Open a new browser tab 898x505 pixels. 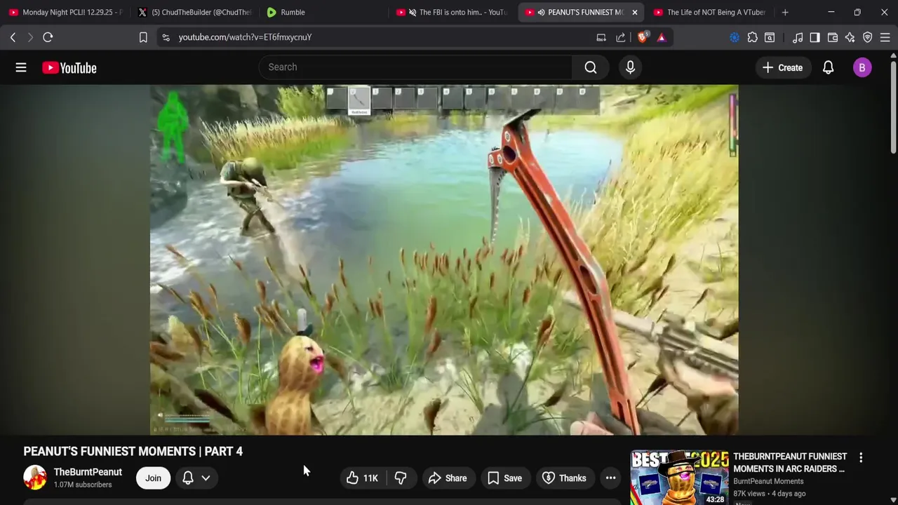[785, 12]
